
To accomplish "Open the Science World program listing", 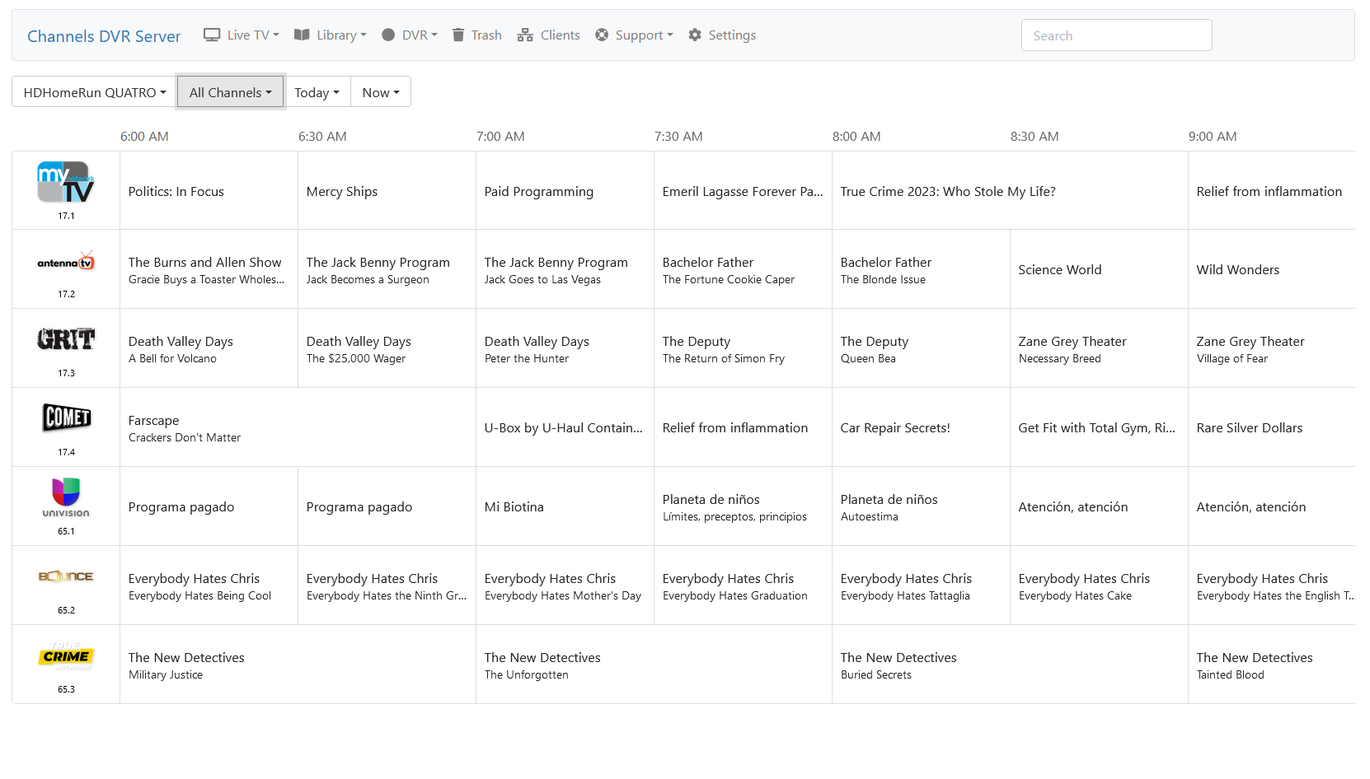I will click(1059, 270).
